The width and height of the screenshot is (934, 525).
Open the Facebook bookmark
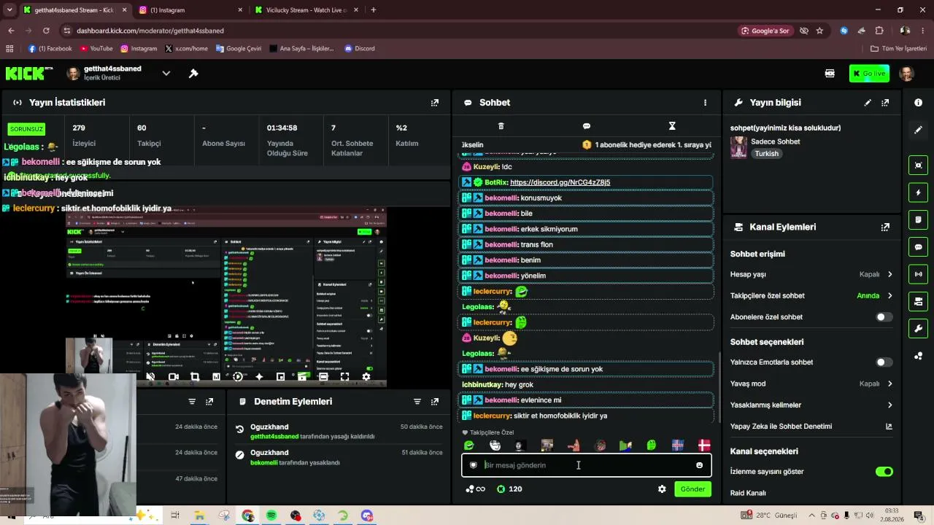coord(50,49)
